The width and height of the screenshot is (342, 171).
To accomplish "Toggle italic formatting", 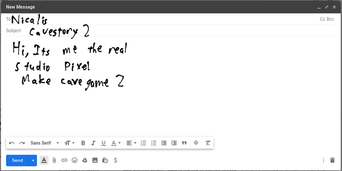I will [93, 143].
